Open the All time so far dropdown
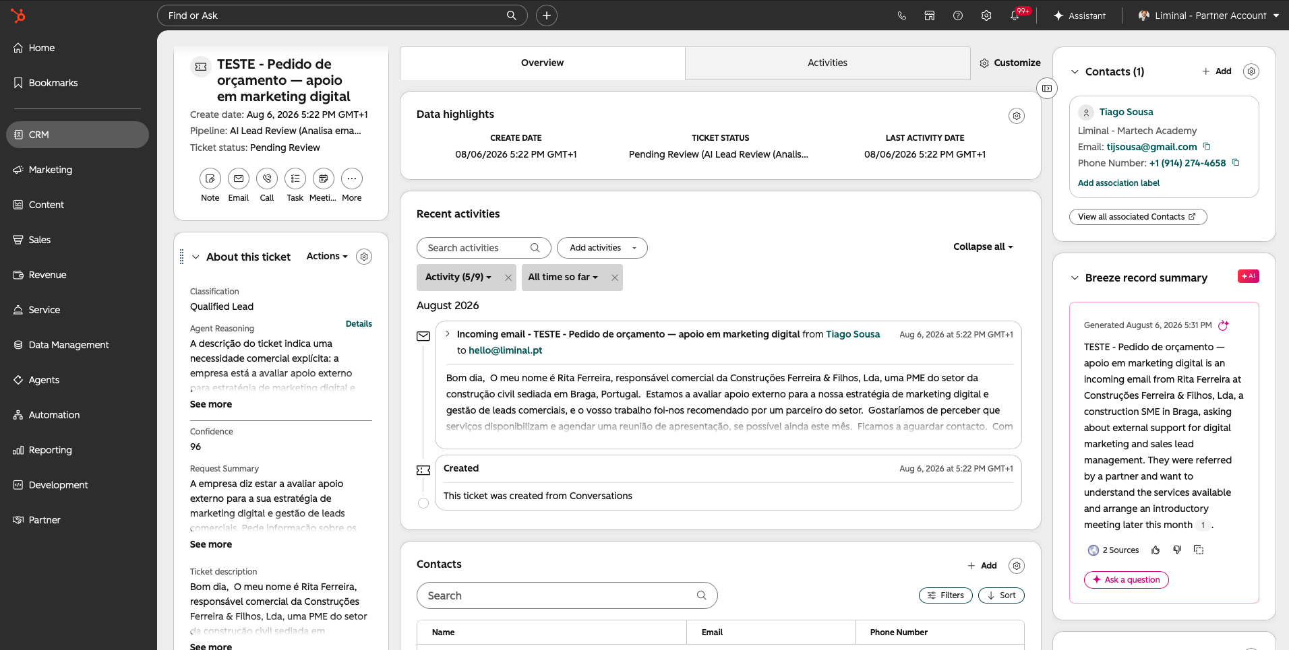The image size is (1289, 650). point(563,277)
